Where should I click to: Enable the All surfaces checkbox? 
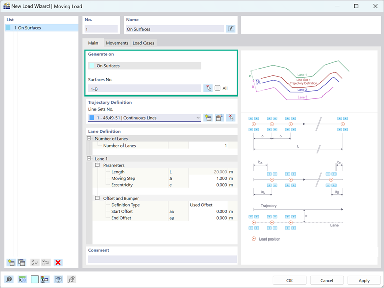click(217, 88)
